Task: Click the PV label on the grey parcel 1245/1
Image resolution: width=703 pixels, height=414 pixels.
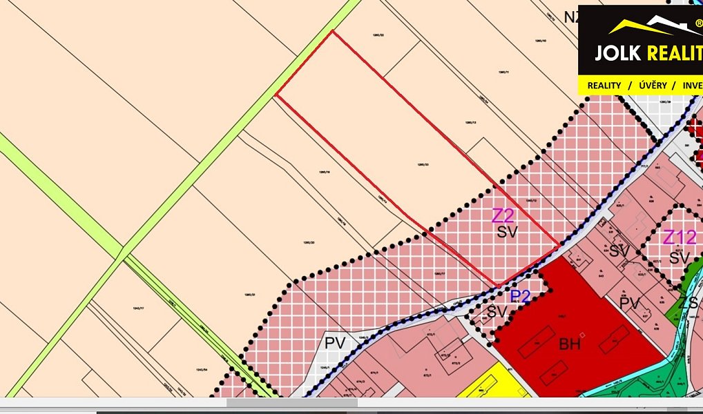Action: (335, 343)
